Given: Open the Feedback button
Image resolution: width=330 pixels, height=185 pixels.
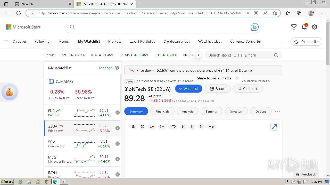Looking at the screenshot, I should pos(306,174).
